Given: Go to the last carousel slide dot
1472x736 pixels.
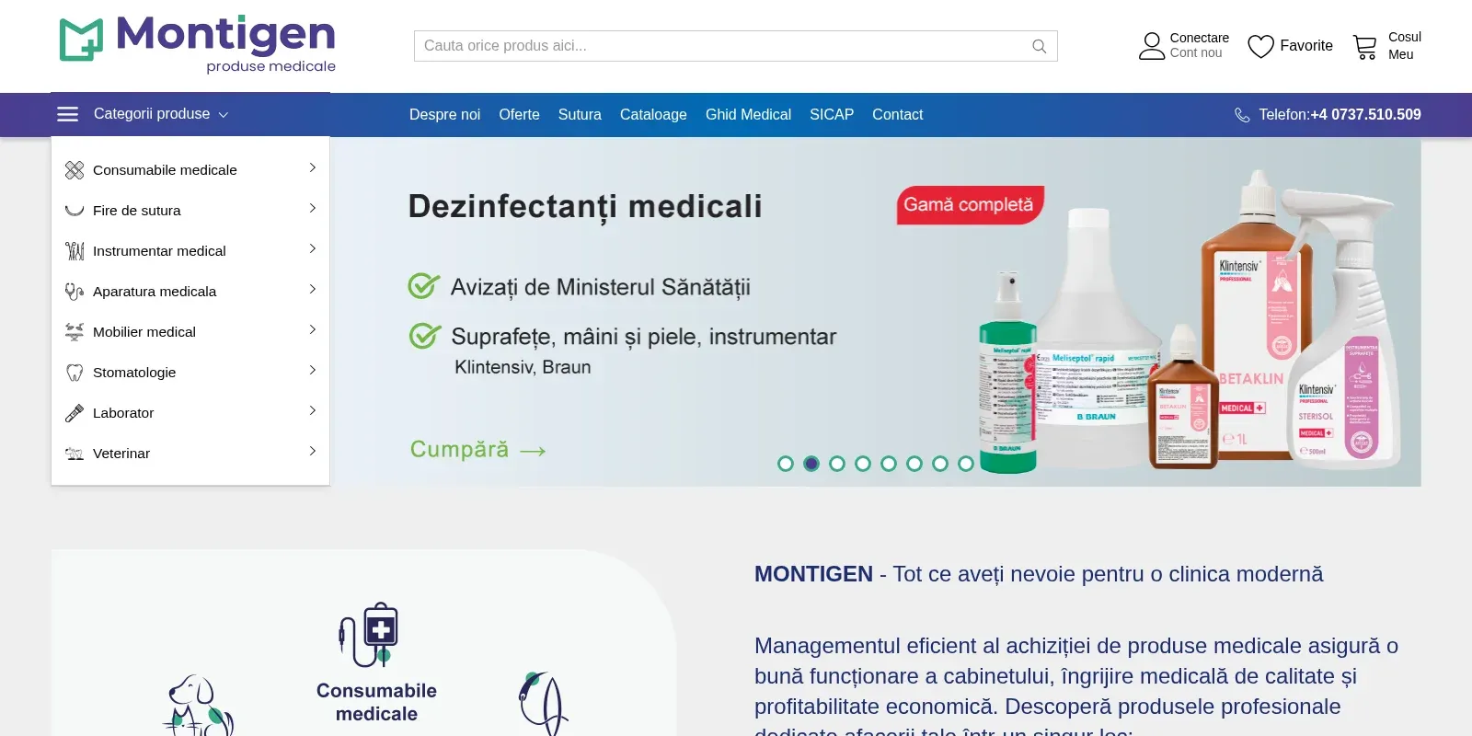Looking at the screenshot, I should click(966, 464).
